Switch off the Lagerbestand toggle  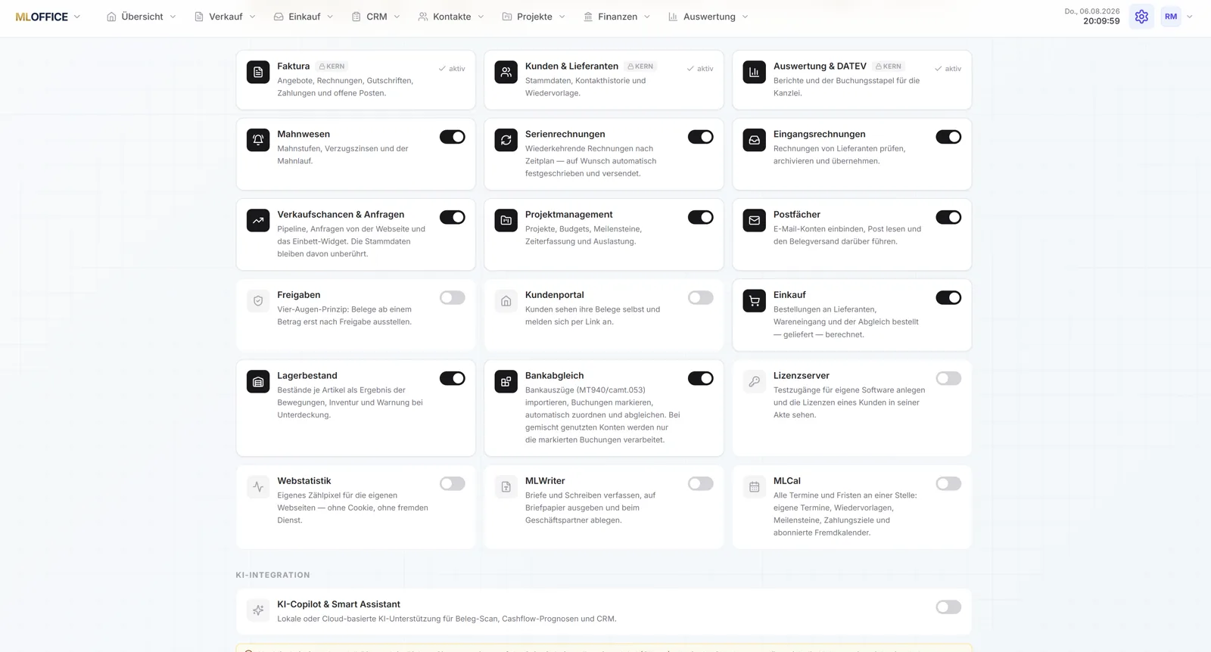[x=453, y=378]
